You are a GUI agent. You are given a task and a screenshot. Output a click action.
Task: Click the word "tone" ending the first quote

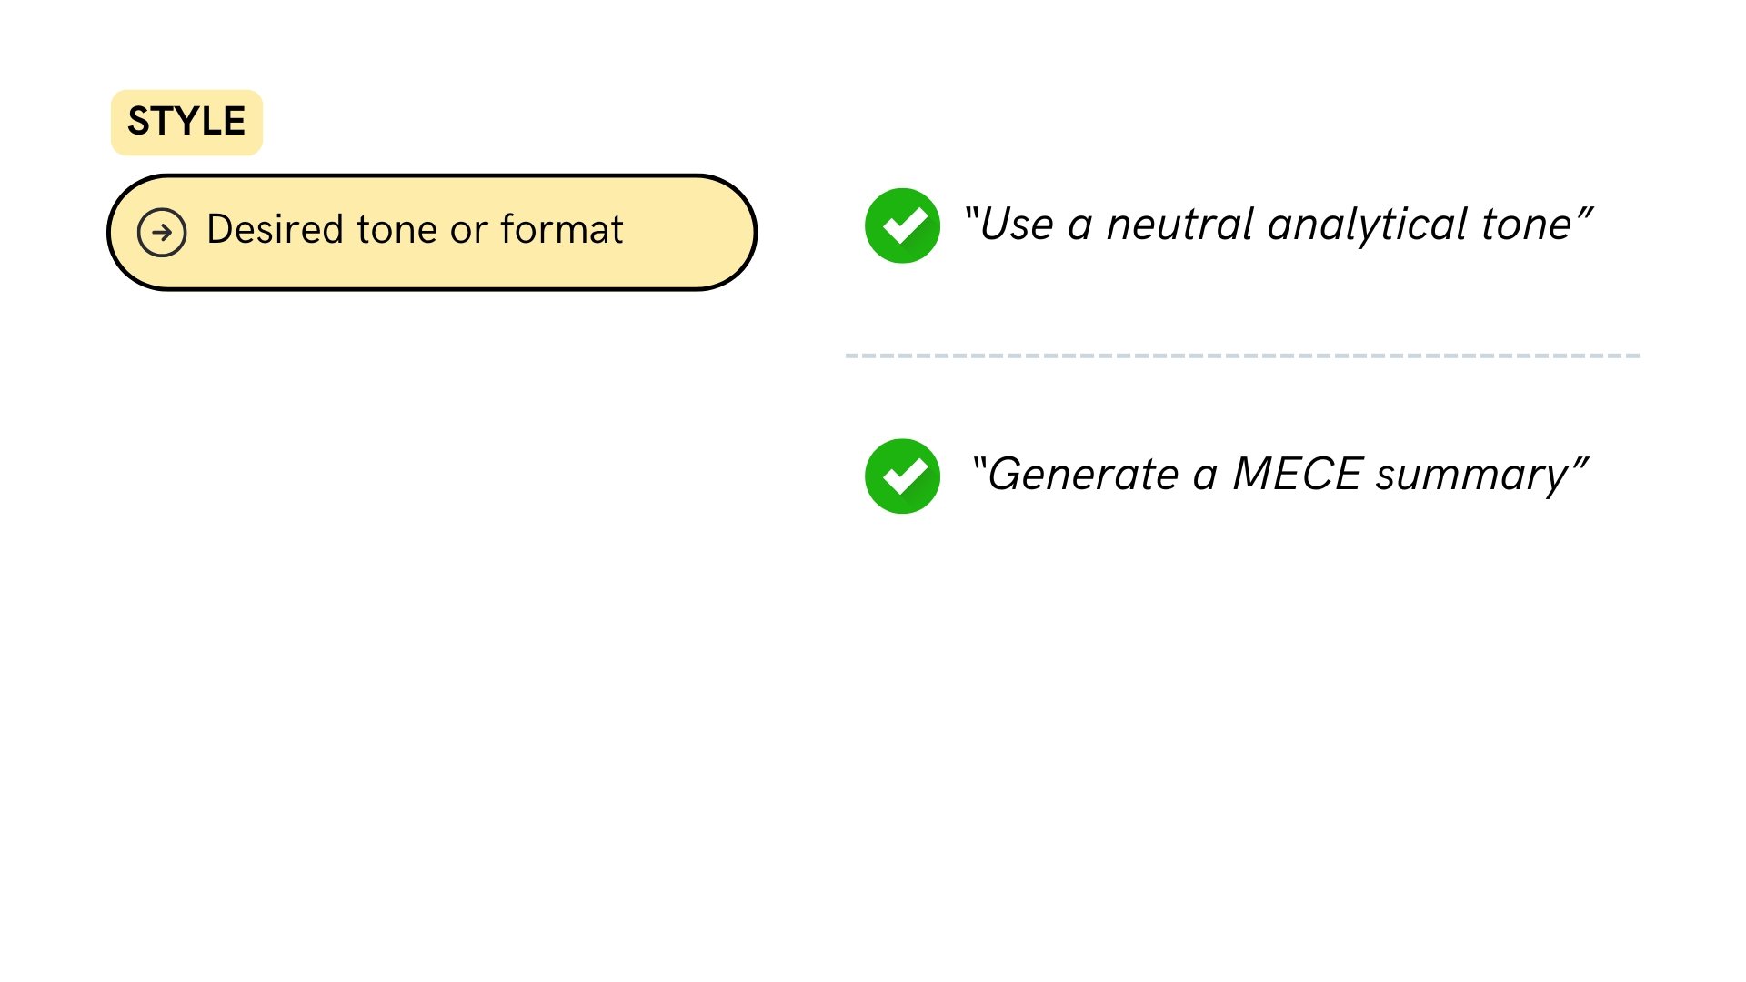[x=1527, y=225]
